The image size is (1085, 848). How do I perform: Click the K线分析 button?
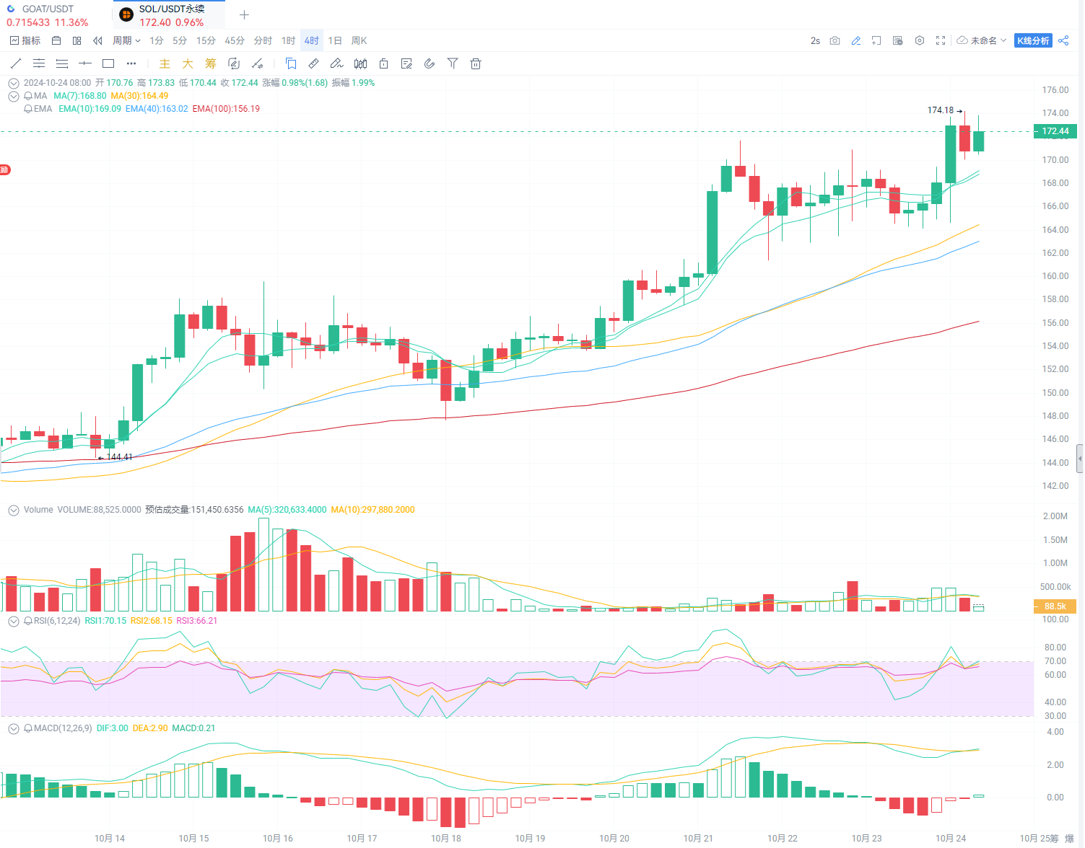pyautogui.click(x=1033, y=40)
